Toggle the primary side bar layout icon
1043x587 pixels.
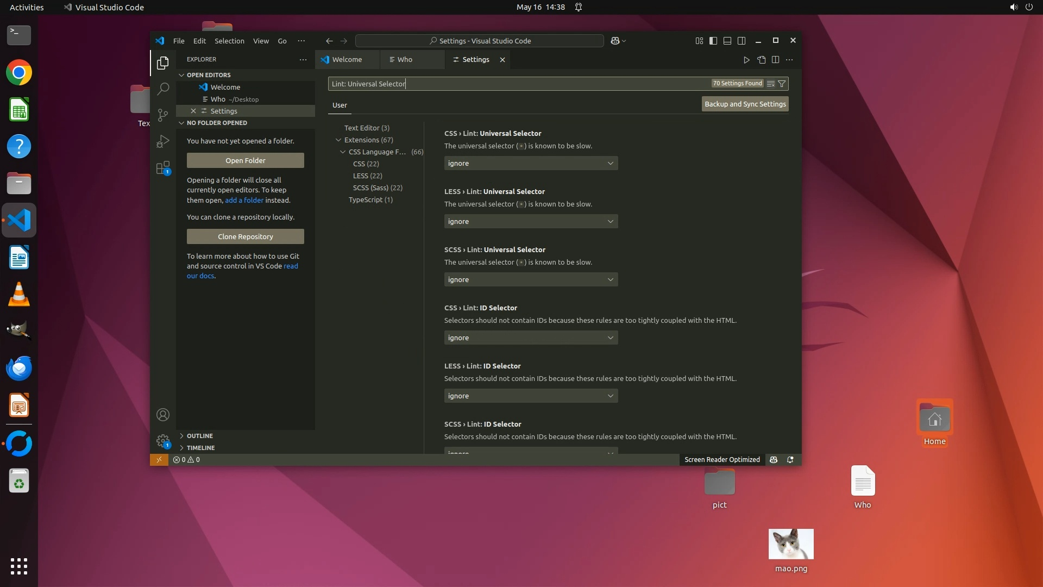click(713, 41)
